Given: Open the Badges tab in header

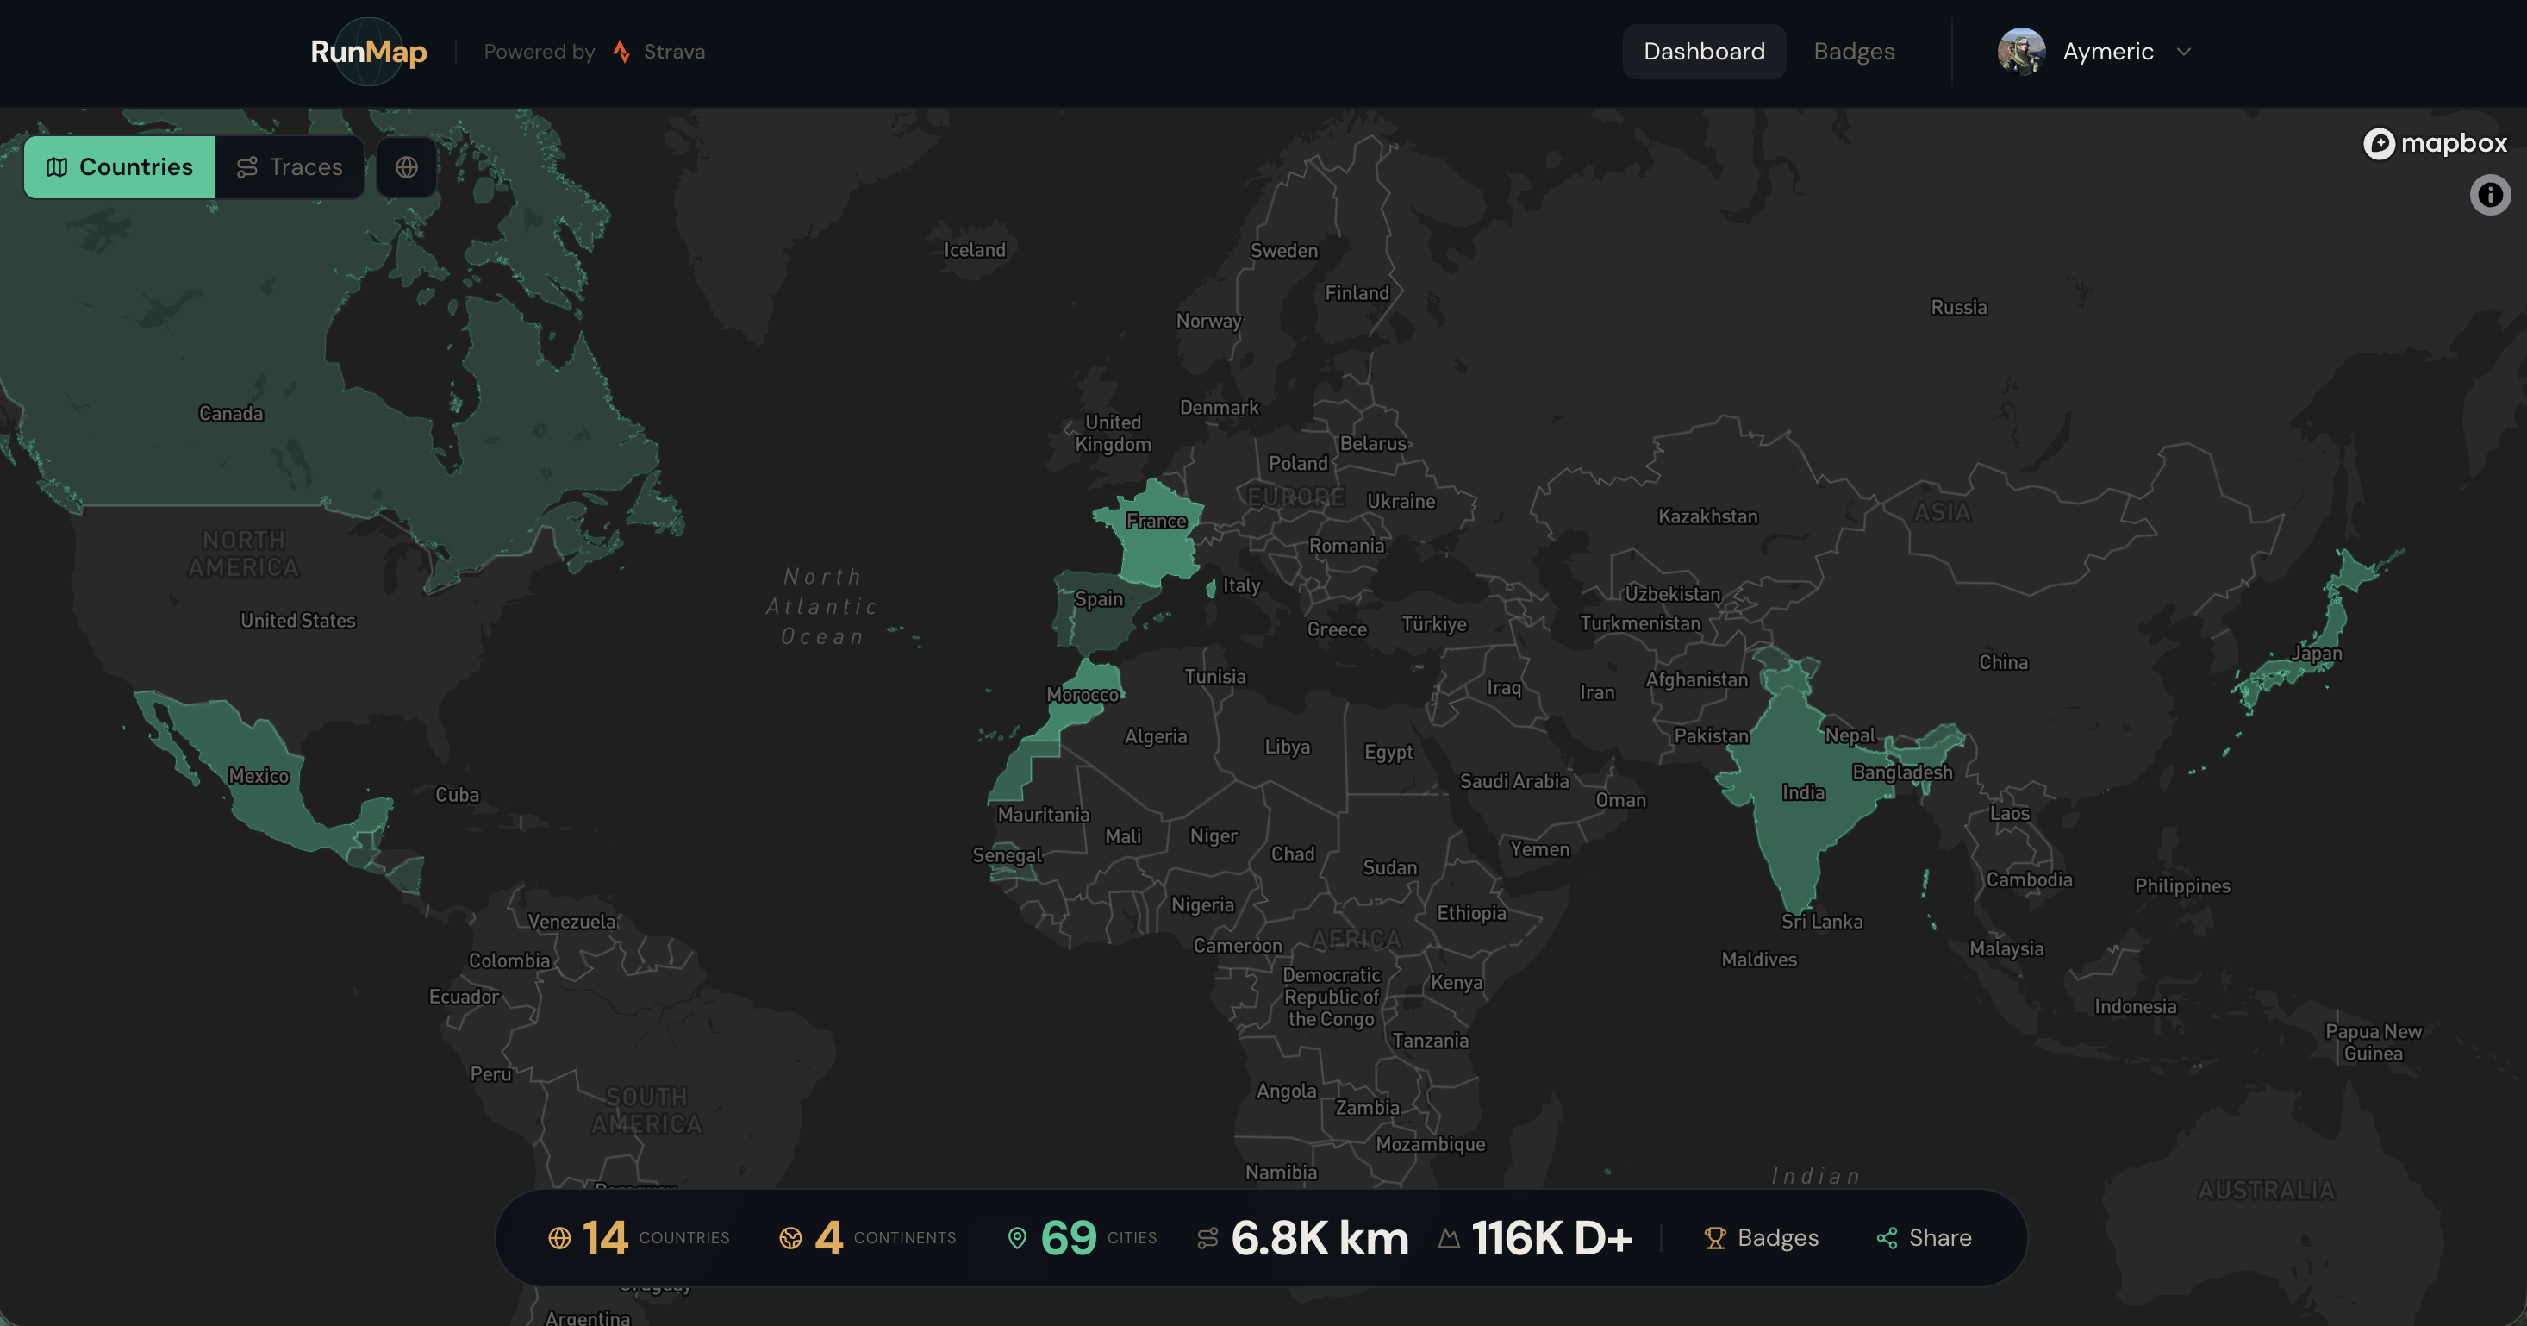Looking at the screenshot, I should click(1854, 52).
